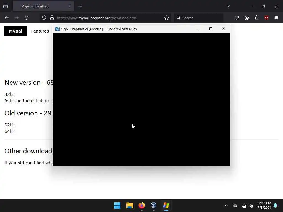This screenshot has width=283, height=212.
Task: Expand the list all tabs chevron
Action: pos(228,6)
